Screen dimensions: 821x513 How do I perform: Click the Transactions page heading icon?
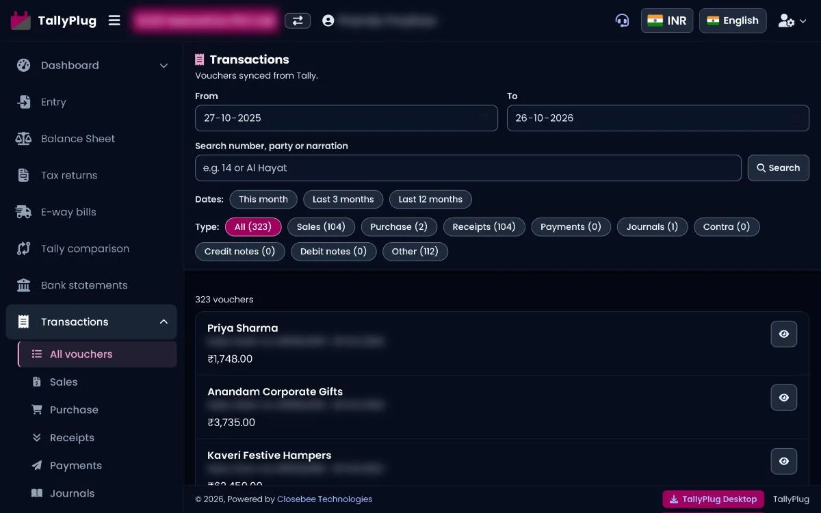[200, 60]
